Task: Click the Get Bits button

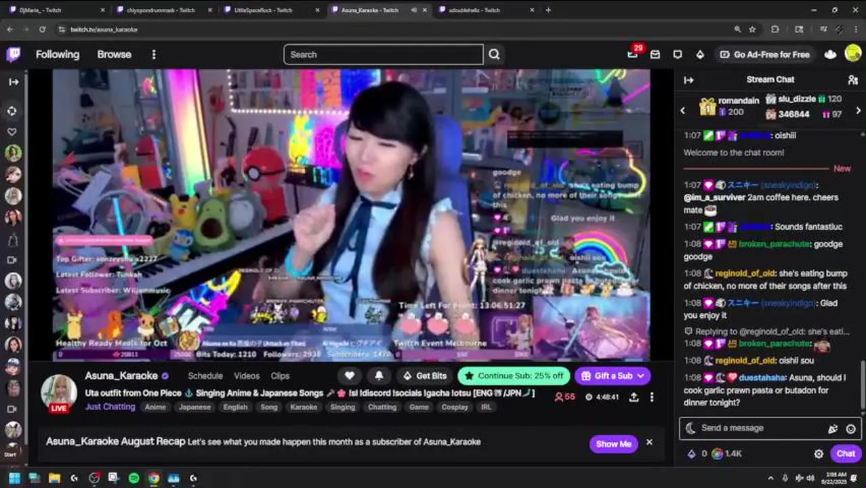Action: 425,375
